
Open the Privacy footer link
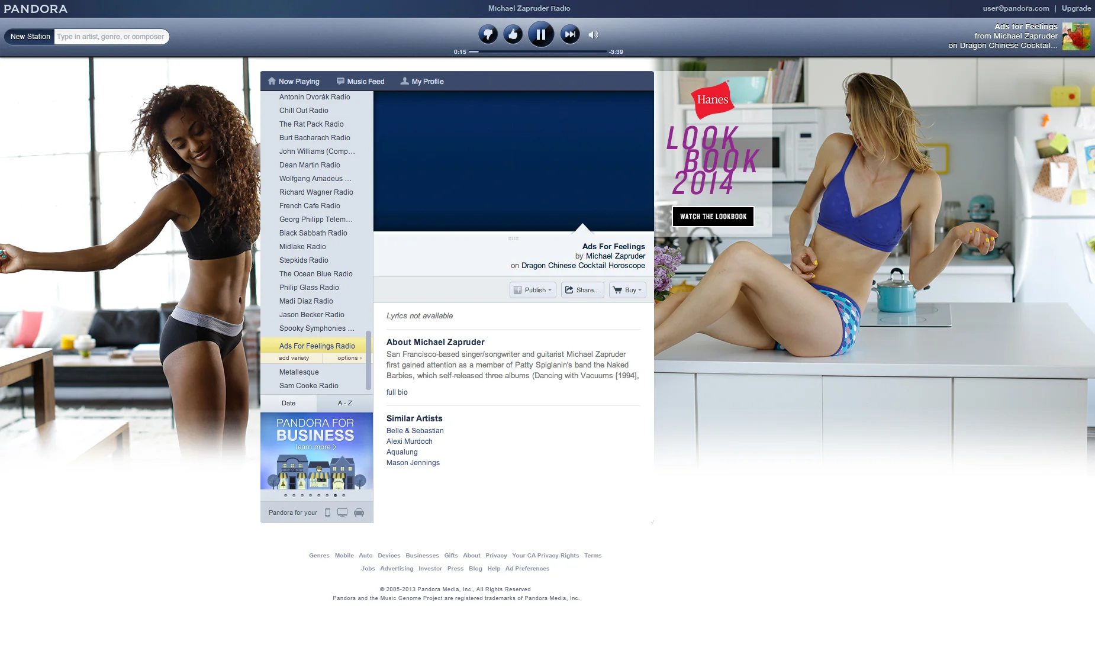tap(496, 556)
